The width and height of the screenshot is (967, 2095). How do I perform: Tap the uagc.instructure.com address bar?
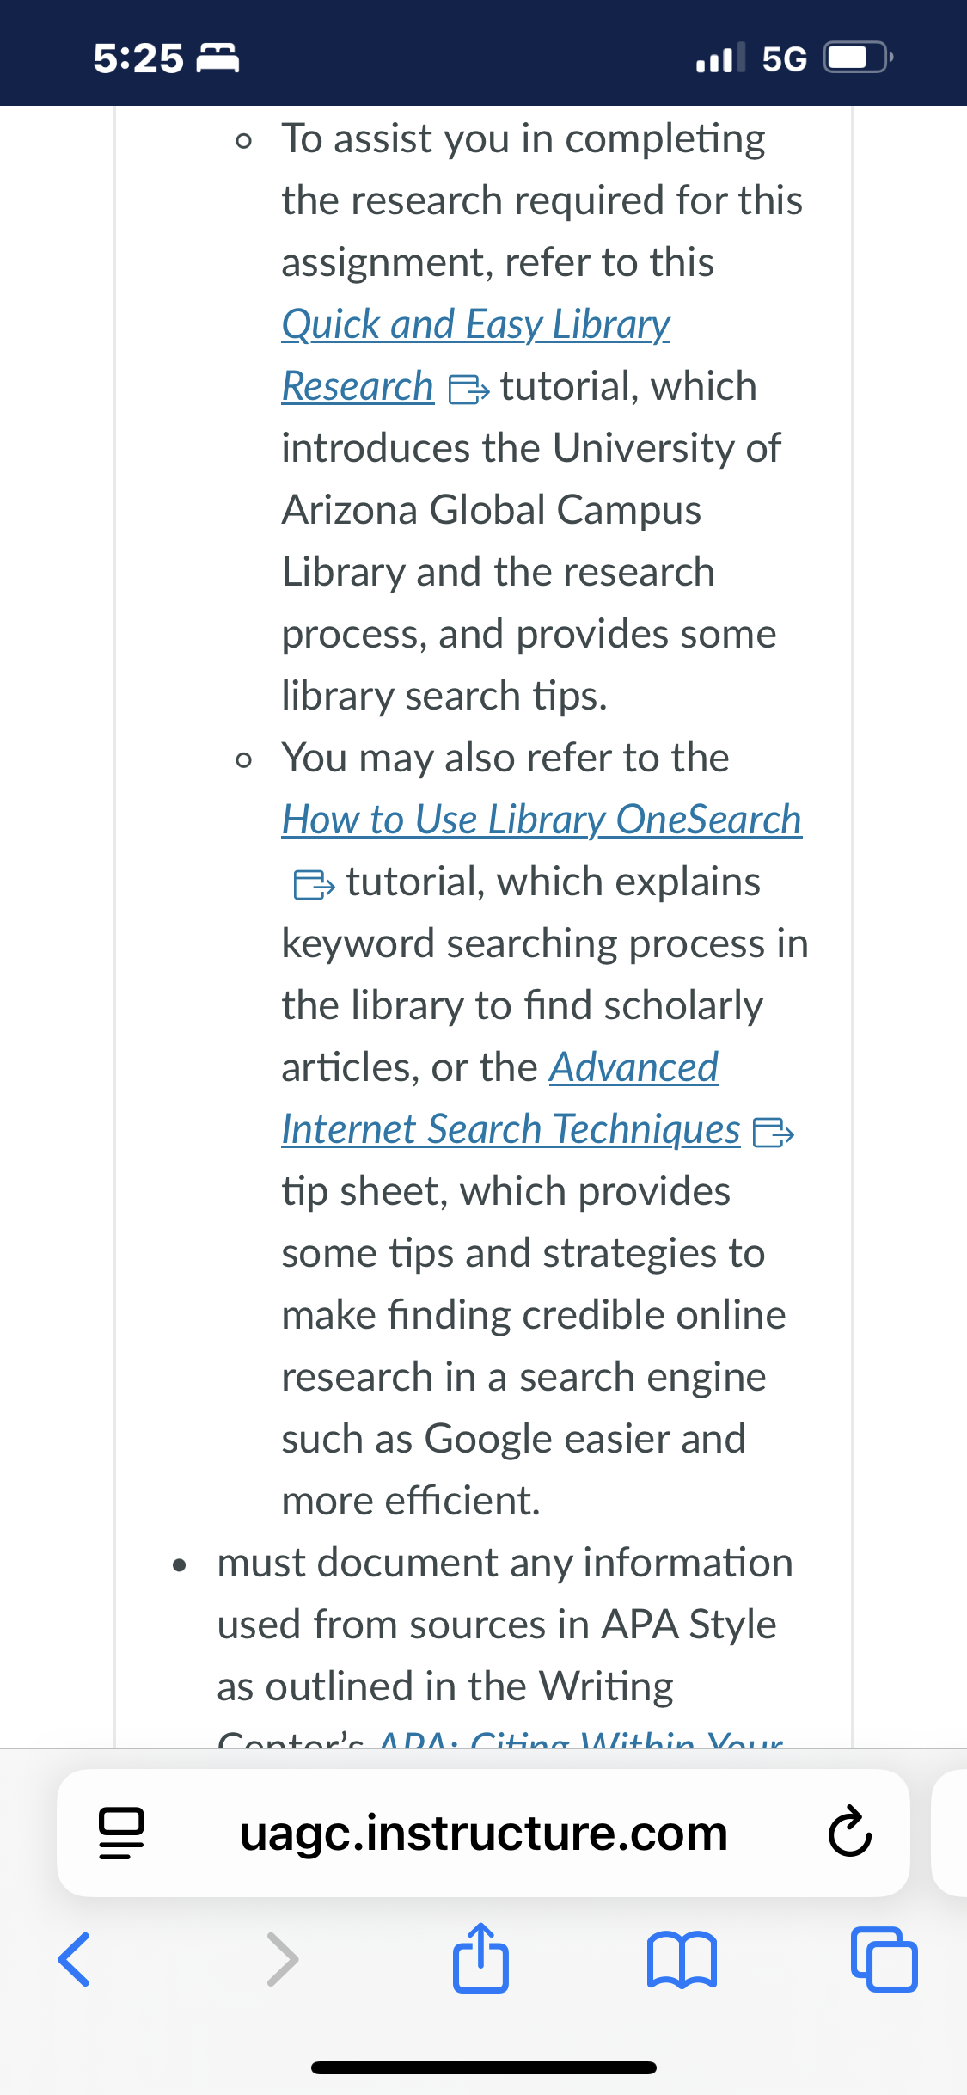pyautogui.click(x=483, y=1833)
